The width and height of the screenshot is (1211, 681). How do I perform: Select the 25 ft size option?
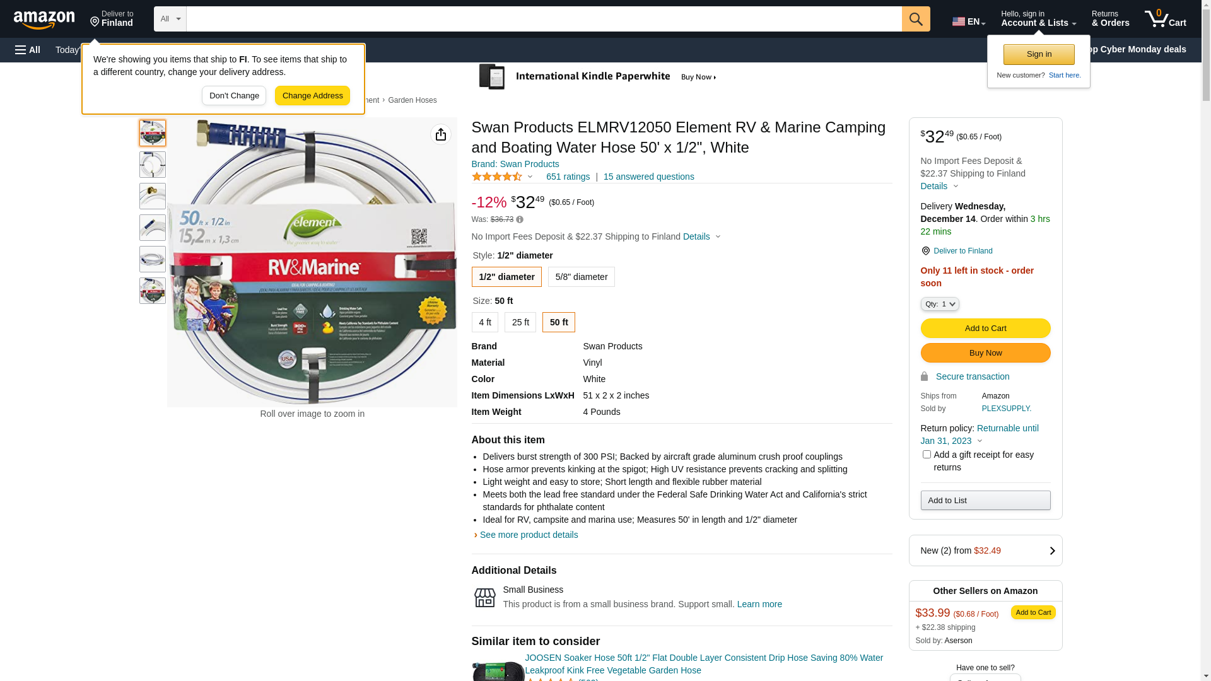click(x=520, y=322)
